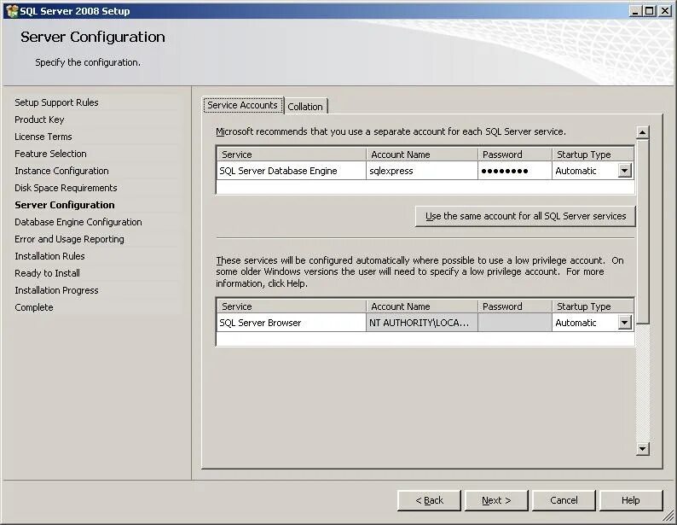Click the vertical scrollbar thumb
Image resolution: width=677 pixels, height=525 pixels.
point(642,231)
